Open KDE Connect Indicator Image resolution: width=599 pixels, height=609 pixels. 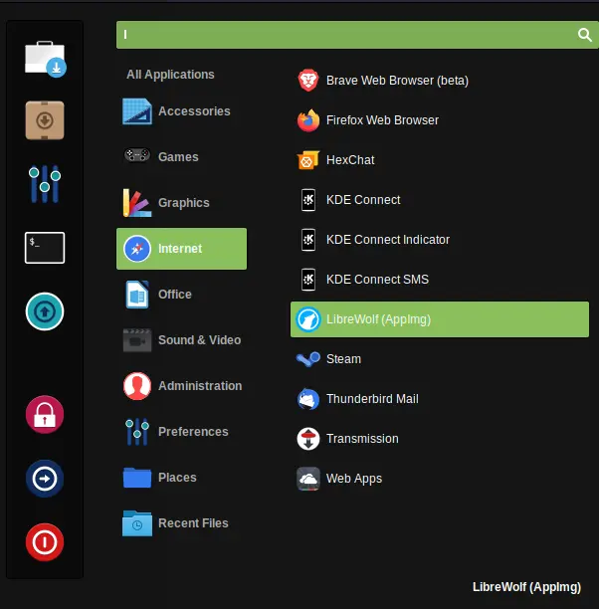tap(440, 240)
